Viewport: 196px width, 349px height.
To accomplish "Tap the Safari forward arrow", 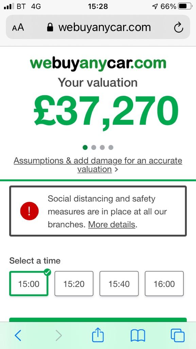I will pos(58,335).
